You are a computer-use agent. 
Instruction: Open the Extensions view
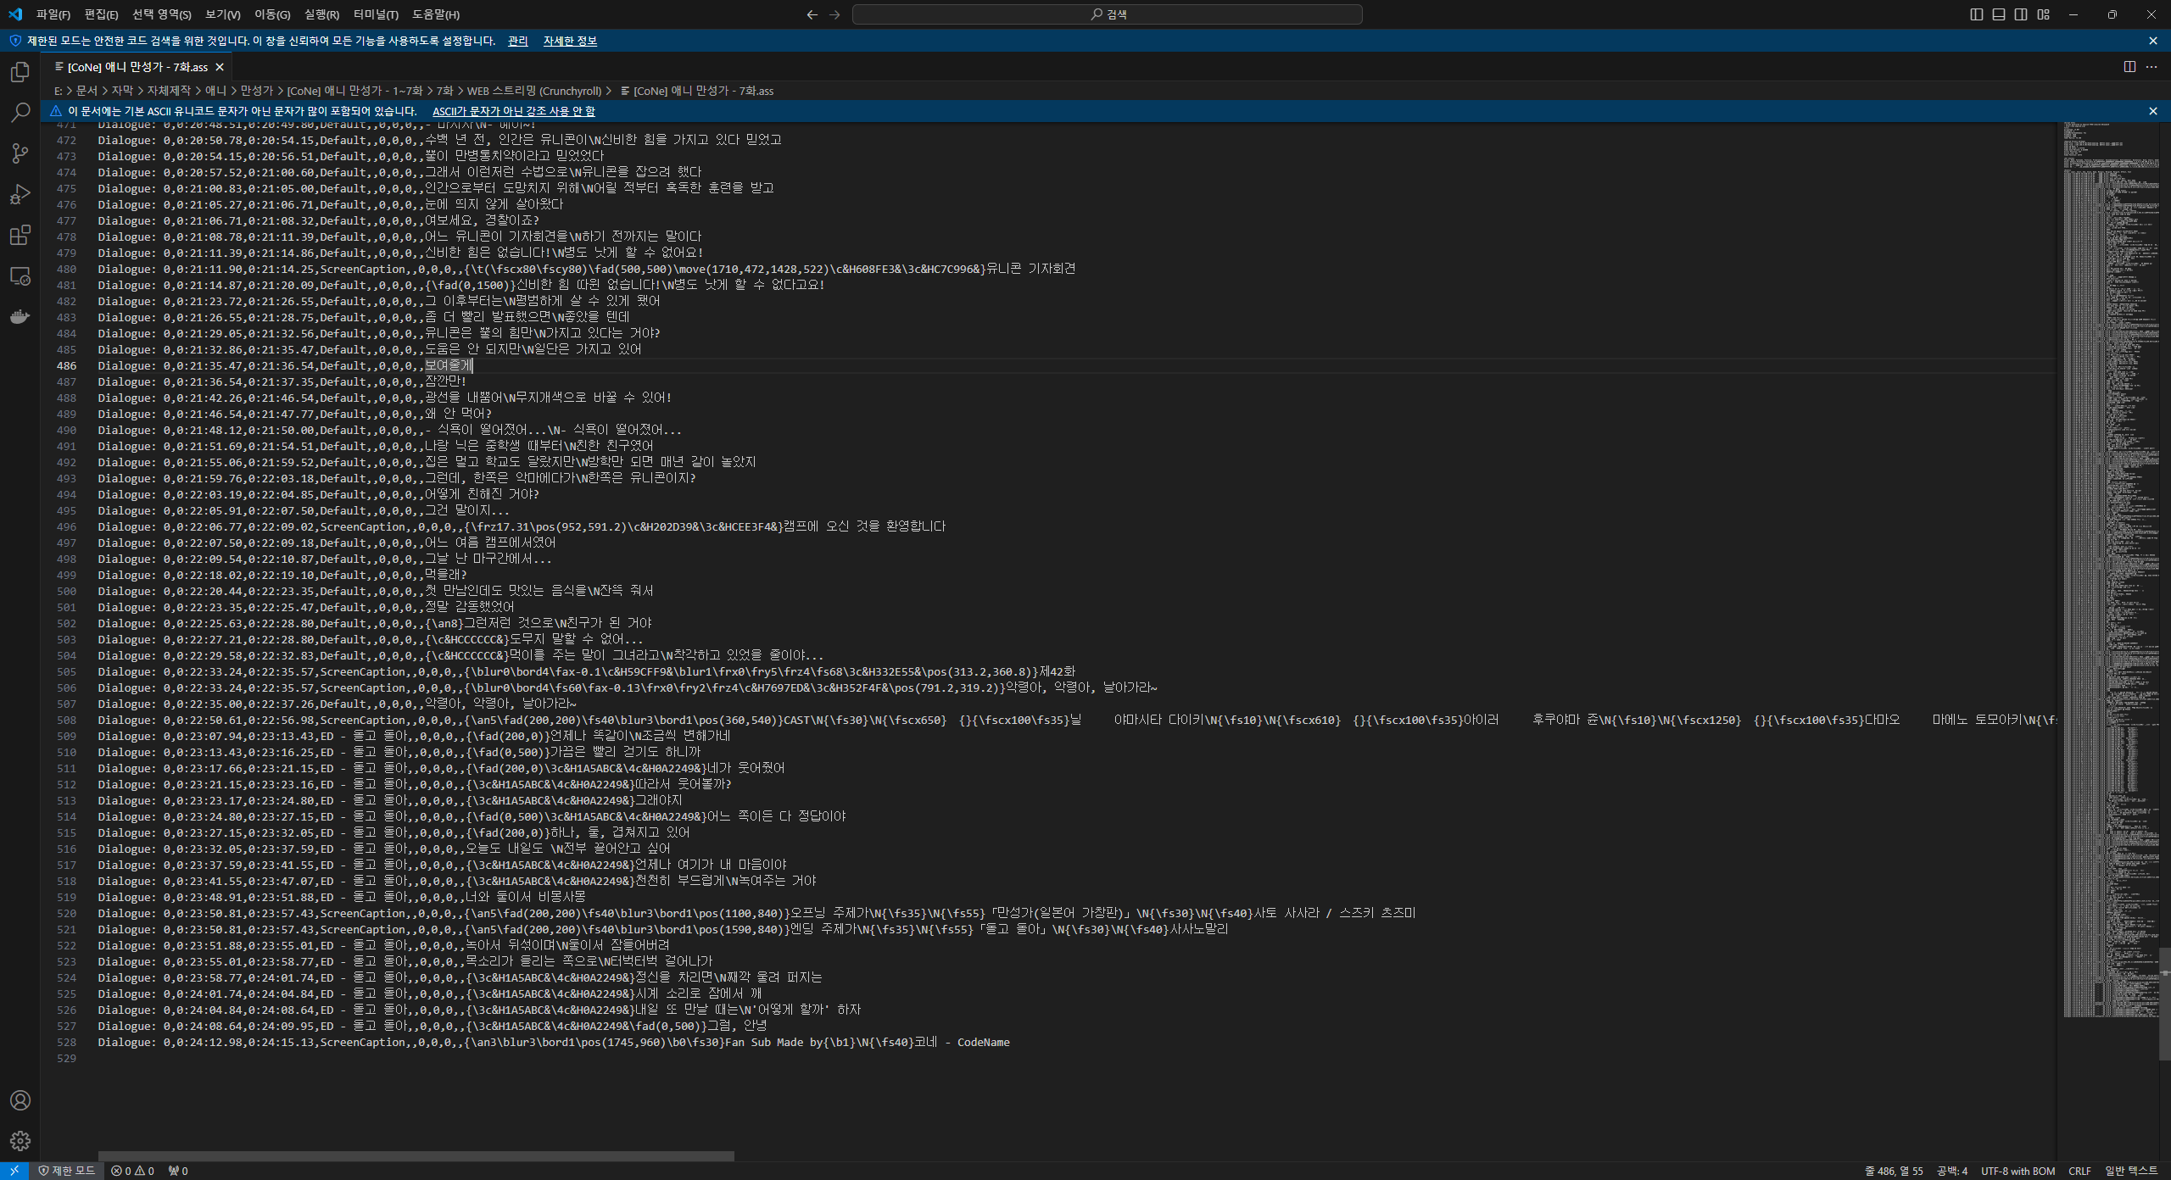pyautogui.click(x=20, y=235)
